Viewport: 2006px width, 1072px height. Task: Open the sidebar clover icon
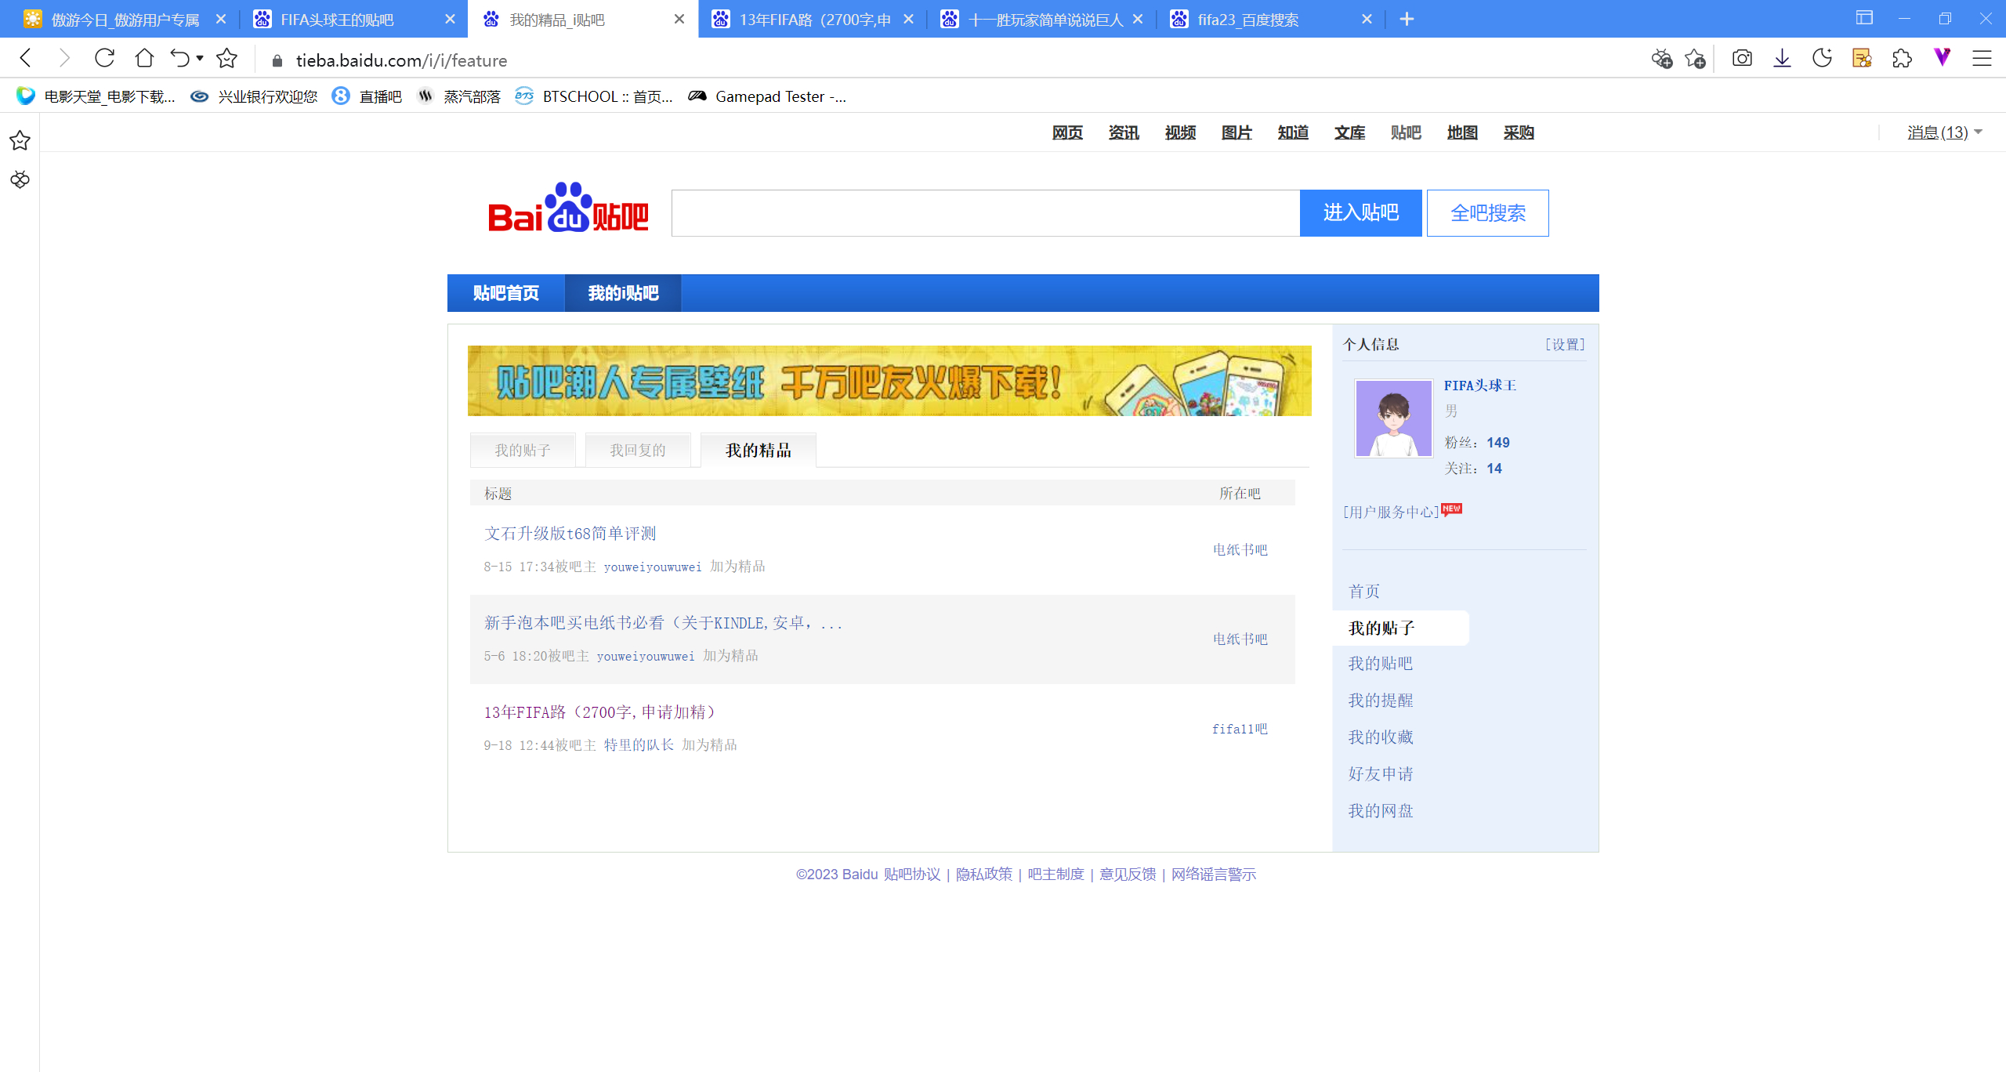click(20, 179)
